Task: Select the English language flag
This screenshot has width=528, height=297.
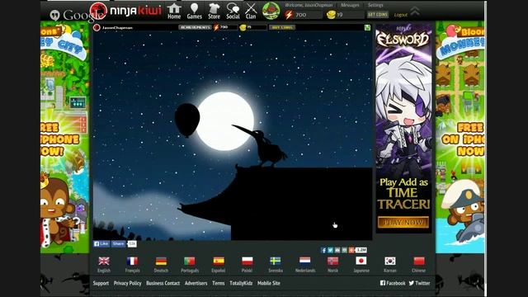Action: tap(104, 261)
